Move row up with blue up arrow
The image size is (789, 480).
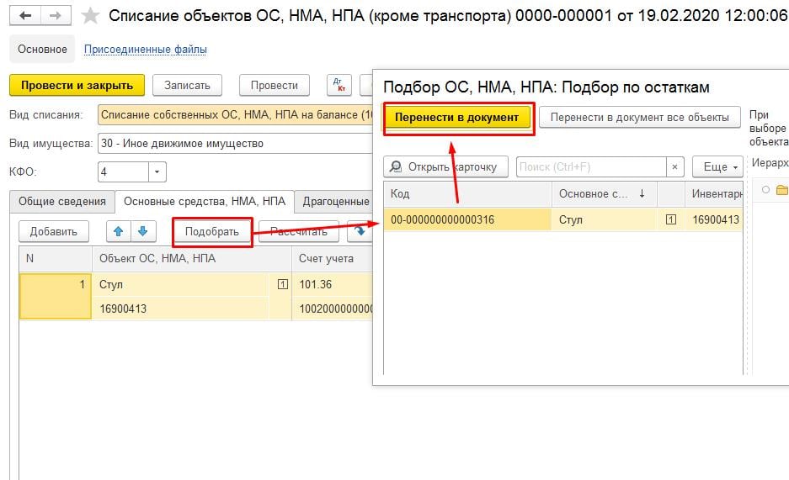(x=118, y=231)
